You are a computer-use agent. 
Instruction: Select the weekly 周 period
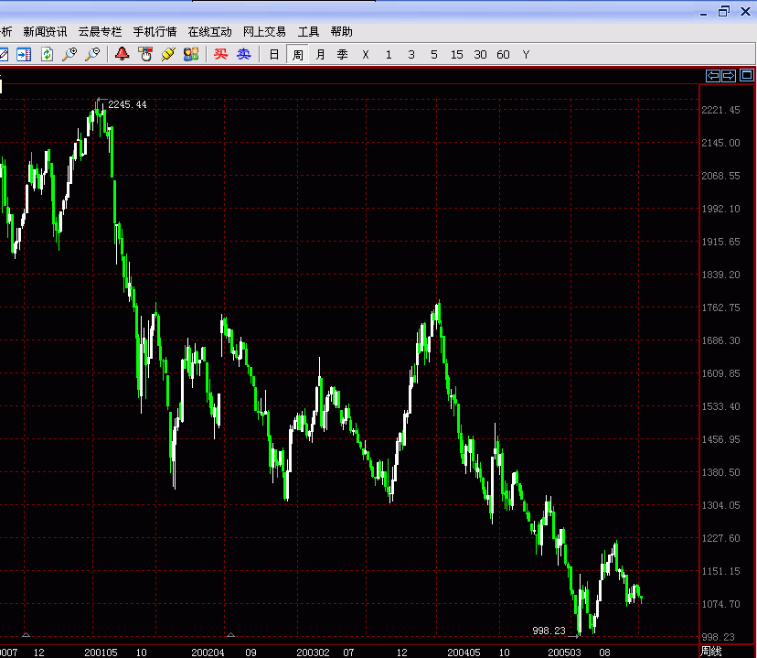pyautogui.click(x=297, y=55)
